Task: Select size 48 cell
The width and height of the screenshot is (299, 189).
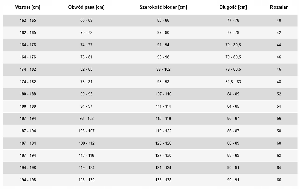Action: (x=279, y=82)
